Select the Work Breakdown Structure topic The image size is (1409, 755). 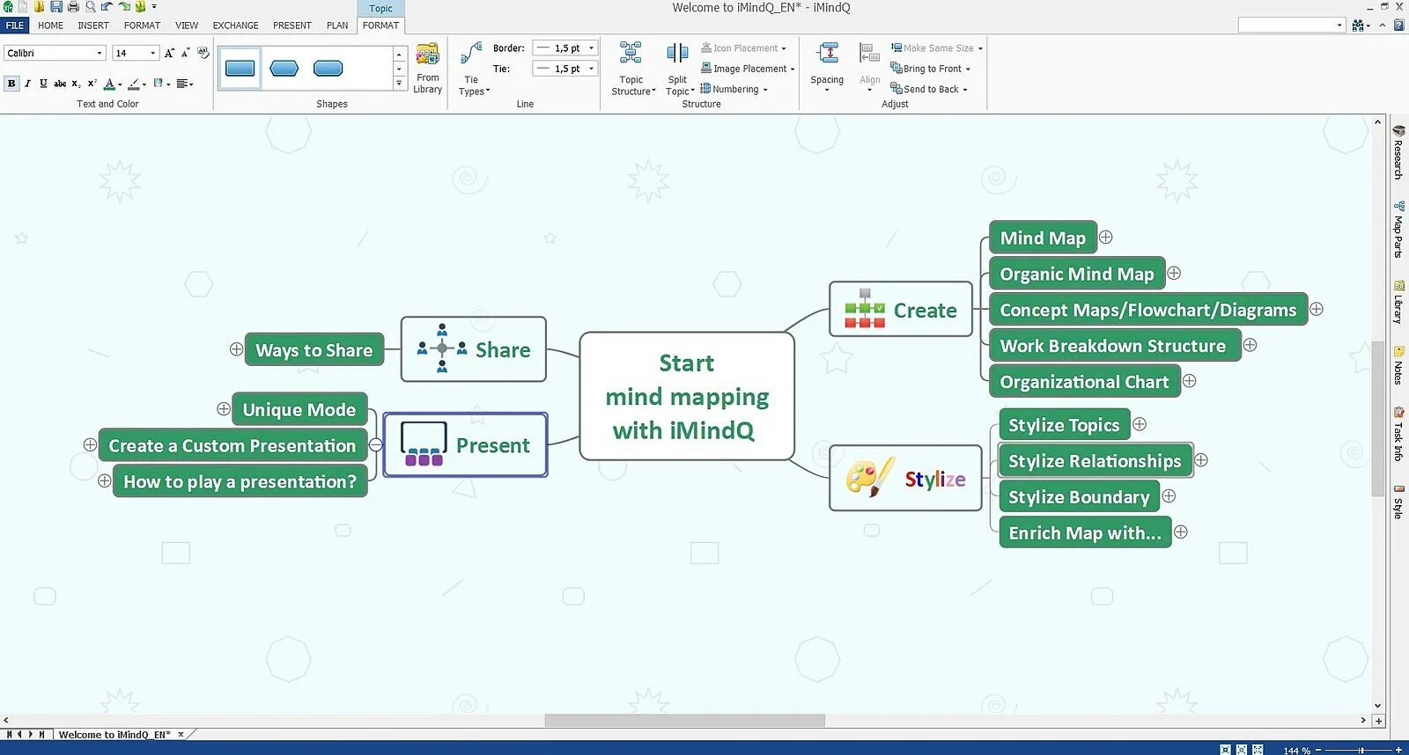(1115, 346)
